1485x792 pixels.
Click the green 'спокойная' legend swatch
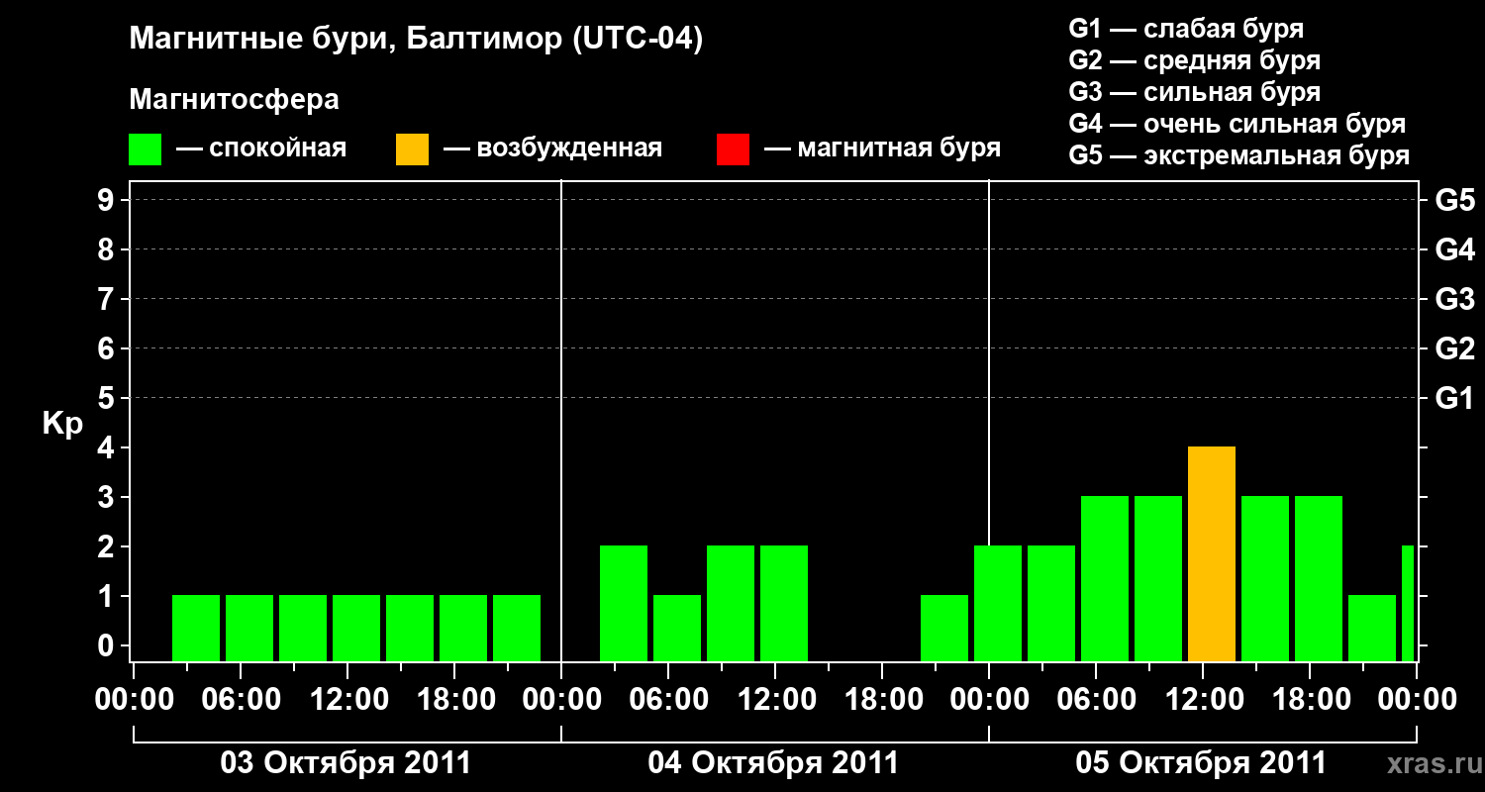click(145, 149)
